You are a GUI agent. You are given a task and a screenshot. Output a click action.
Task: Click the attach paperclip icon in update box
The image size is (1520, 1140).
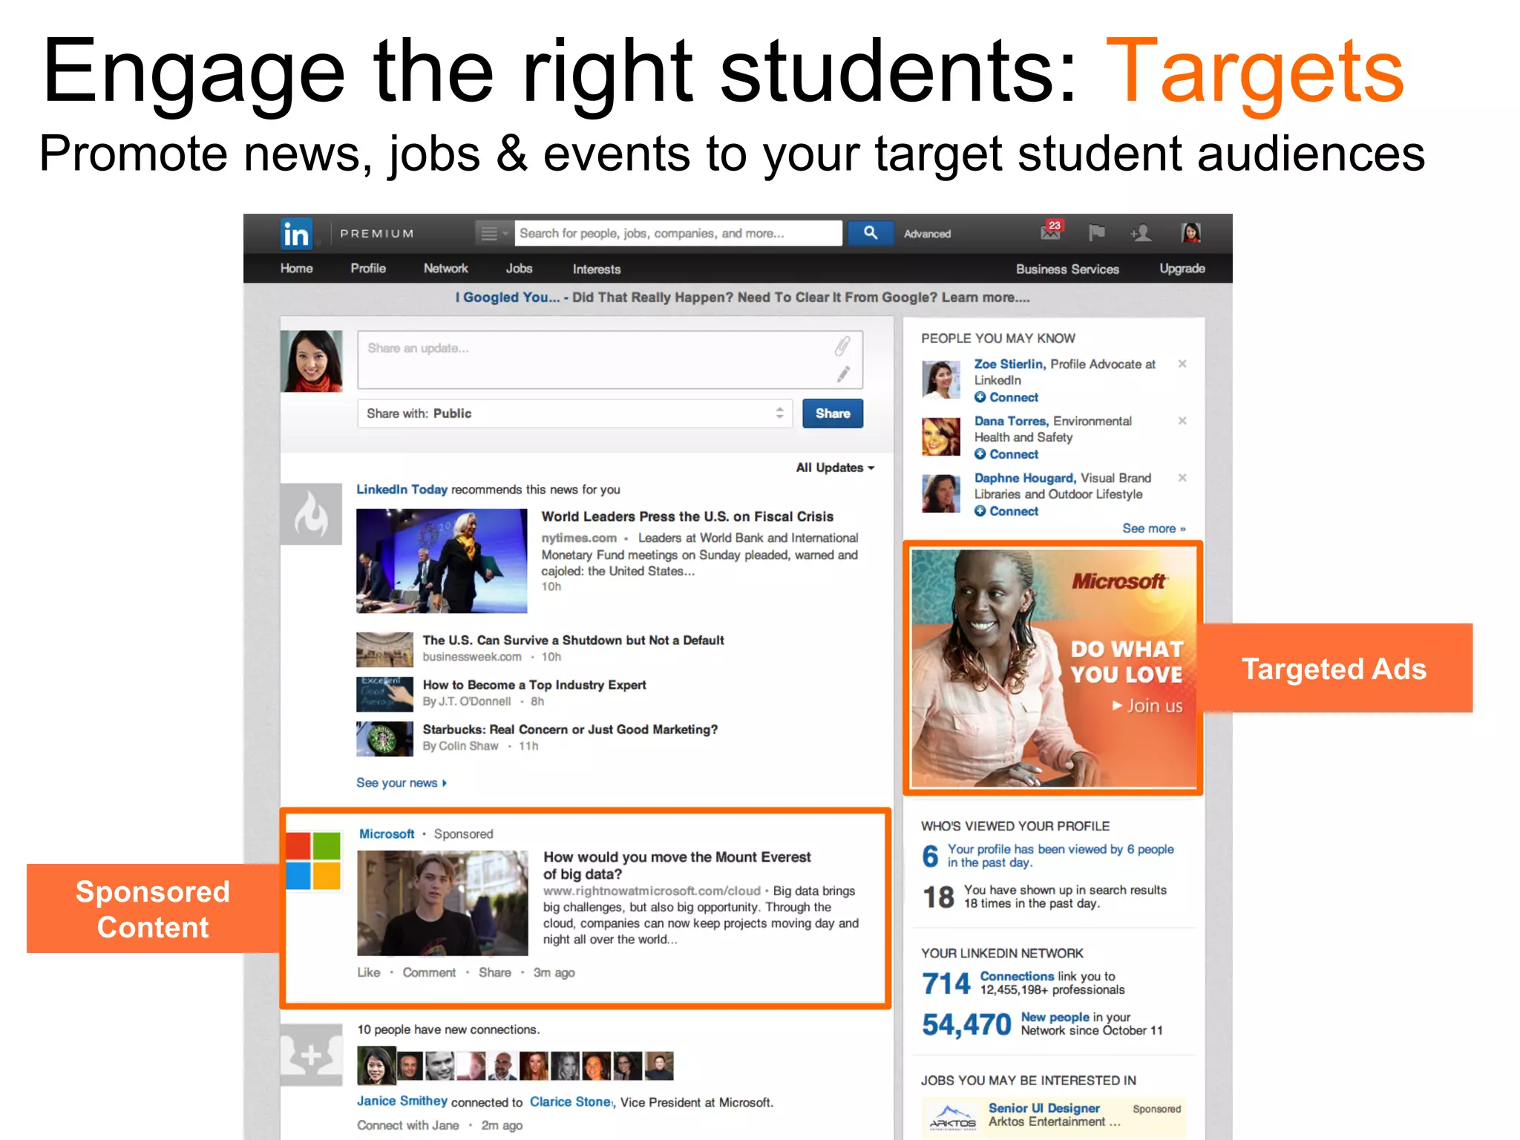[x=842, y=347]
